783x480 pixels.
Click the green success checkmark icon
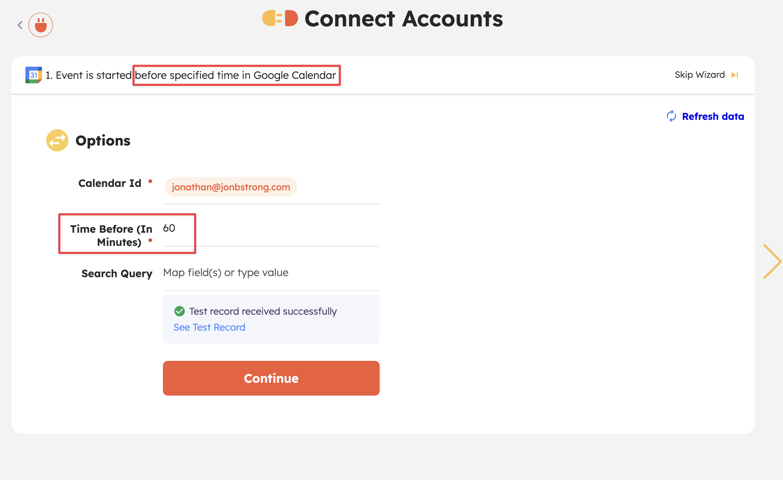pyautogui.click(x=180, y=311)
